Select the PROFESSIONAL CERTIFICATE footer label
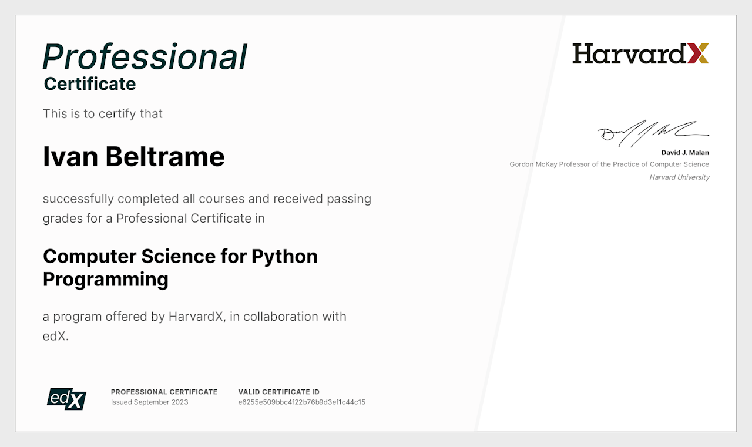The width and height of the screenshot is (752, 447). 164,391
